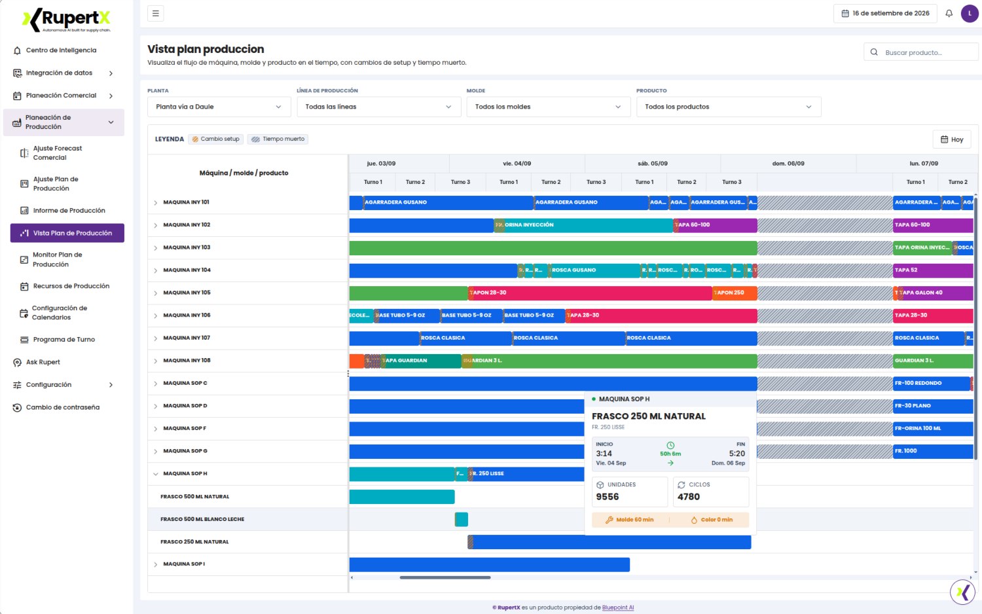The image size is (982, 614).
Task: Click the Informe de Producción chart icon
Action: (x=24, y=211)
